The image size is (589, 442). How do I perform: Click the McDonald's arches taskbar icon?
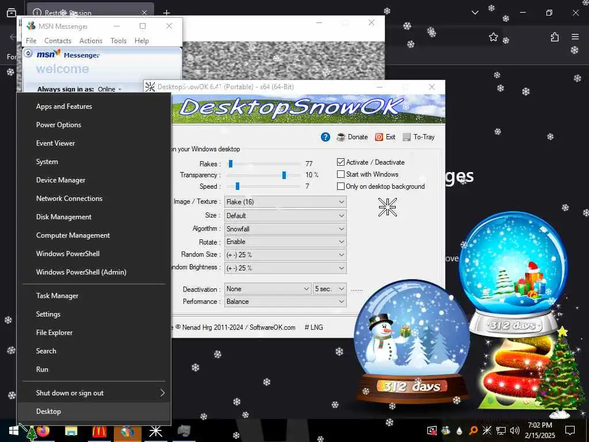99,430
